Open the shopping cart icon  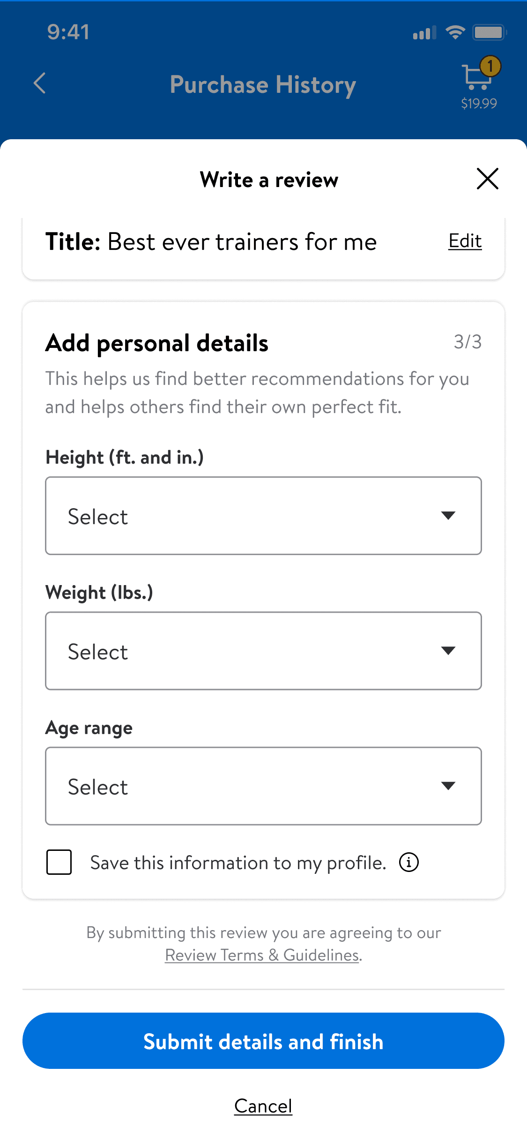[476, 78]
